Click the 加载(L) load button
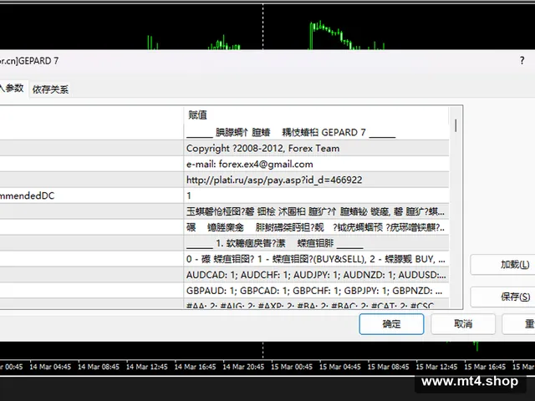 [502, 265]
